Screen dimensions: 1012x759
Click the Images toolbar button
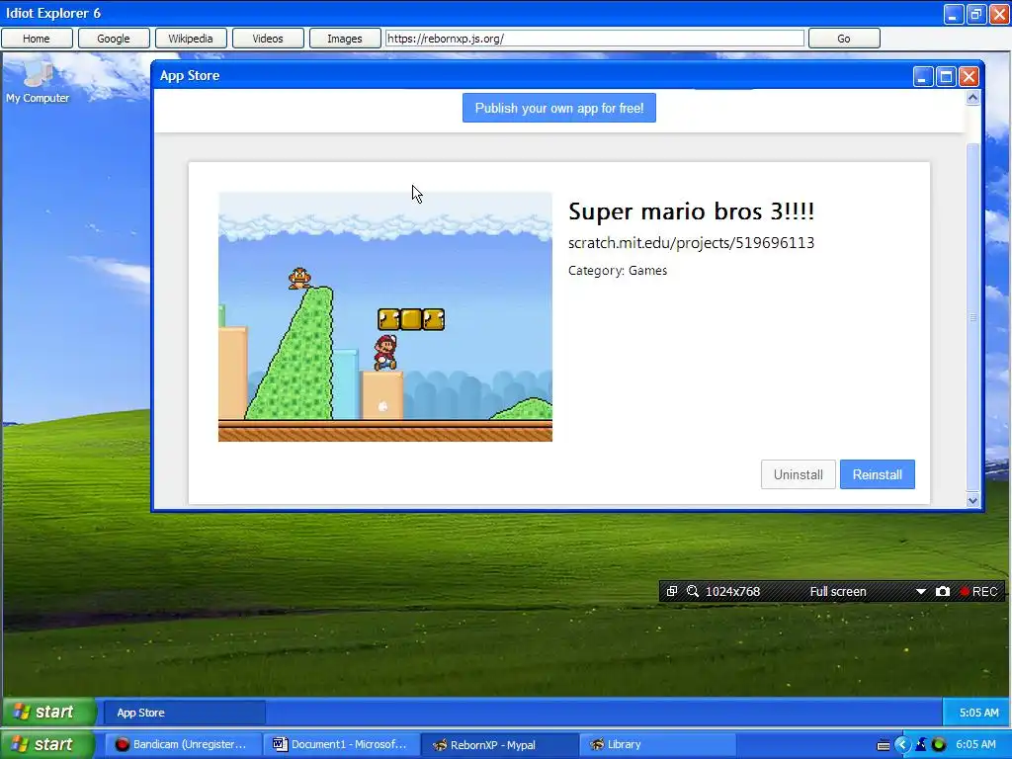click(x=345, y=39)
